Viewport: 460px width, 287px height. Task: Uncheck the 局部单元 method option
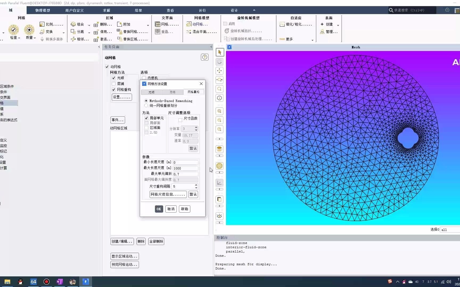[x=146, y=118]
